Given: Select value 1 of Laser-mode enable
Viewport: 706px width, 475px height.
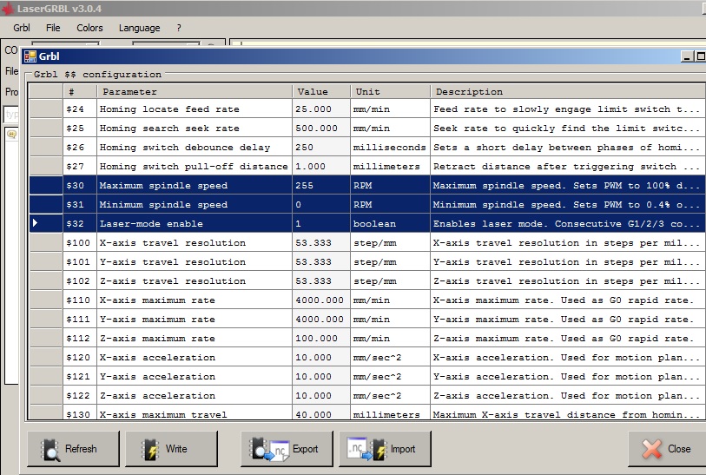Looking at the screenshot, I should click(321, 223).
